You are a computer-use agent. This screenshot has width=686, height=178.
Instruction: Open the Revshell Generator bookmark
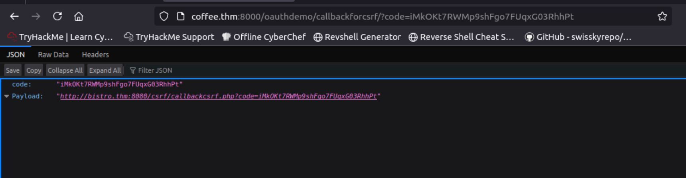tap(357, 37)
